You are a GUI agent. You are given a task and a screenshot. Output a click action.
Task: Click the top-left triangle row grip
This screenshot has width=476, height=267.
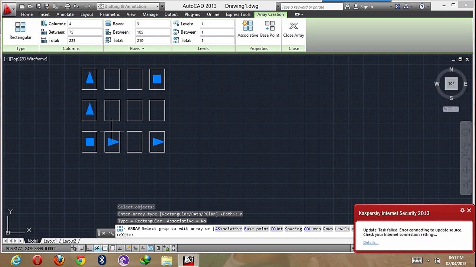[89, 78]
